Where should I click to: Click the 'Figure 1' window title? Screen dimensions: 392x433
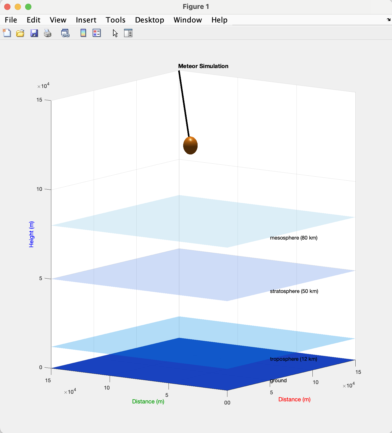pos(196,7)
